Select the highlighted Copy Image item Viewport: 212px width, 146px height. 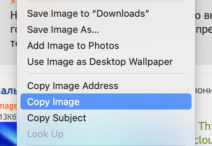coord(106,101)
